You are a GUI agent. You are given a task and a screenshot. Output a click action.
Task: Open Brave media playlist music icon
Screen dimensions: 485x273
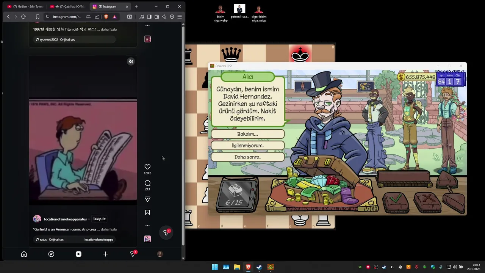point(142,17)
